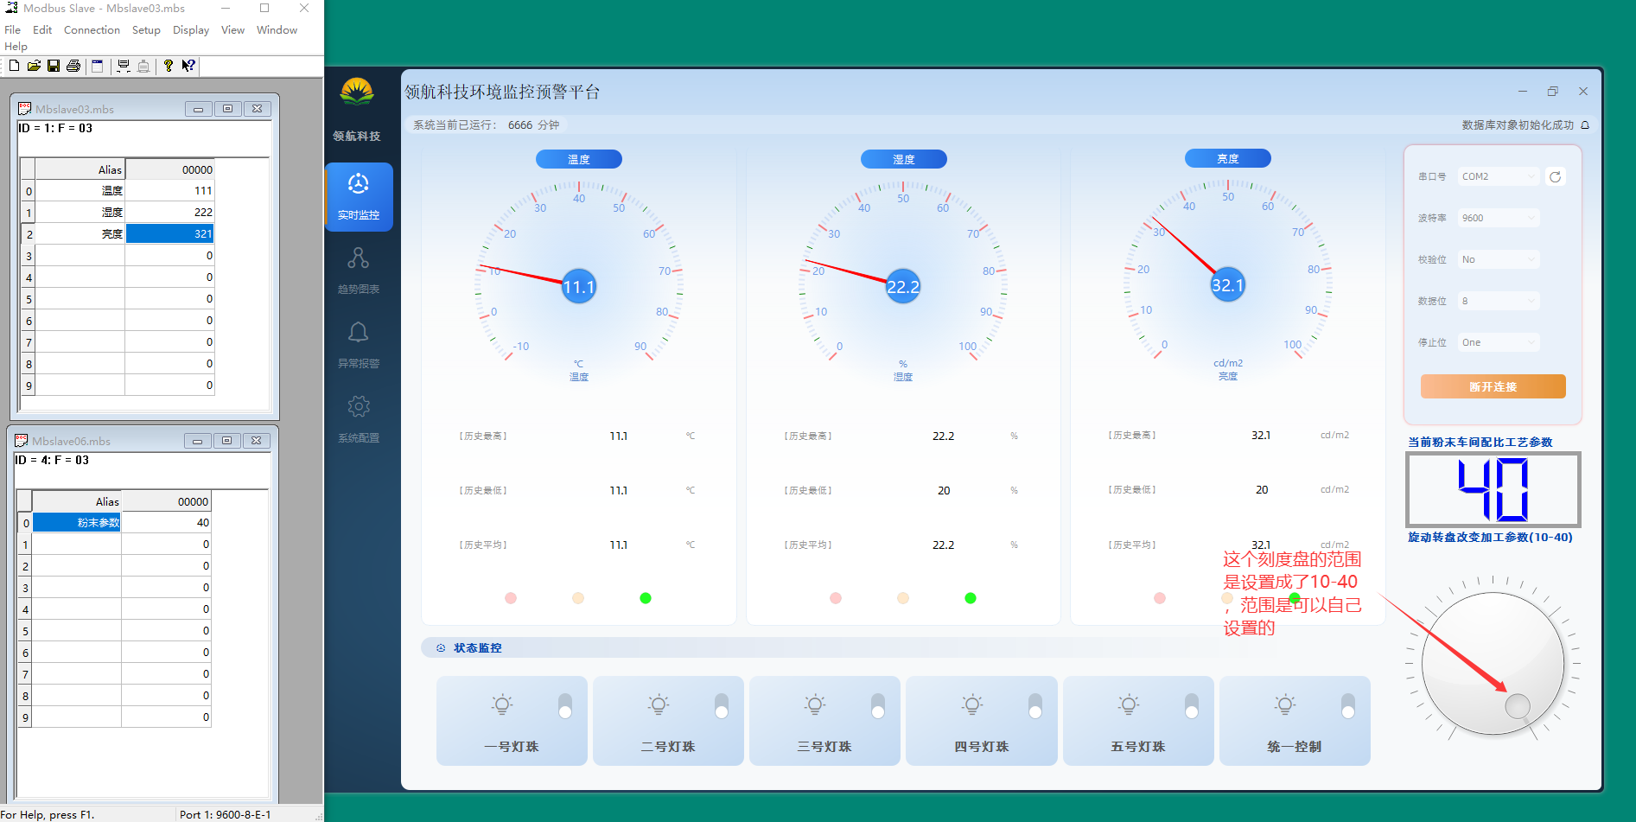Click the Open file folder icon in Modbus Slave
The height and width of the screenshot is (822, 1636).
pyautogui.click(x=34, y=66)
